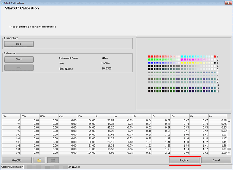Click the greyed-out save data icon button

tap(53, 160)
